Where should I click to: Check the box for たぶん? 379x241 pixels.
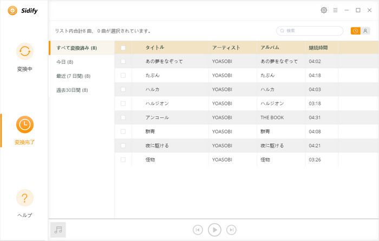click(x=123, y=75)
